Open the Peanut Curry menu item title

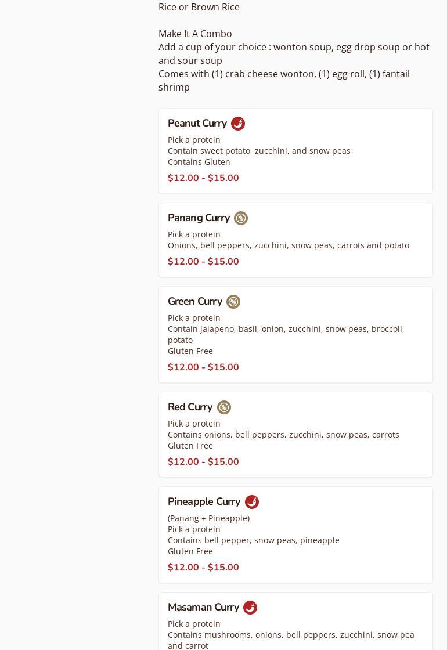[197, 123]
